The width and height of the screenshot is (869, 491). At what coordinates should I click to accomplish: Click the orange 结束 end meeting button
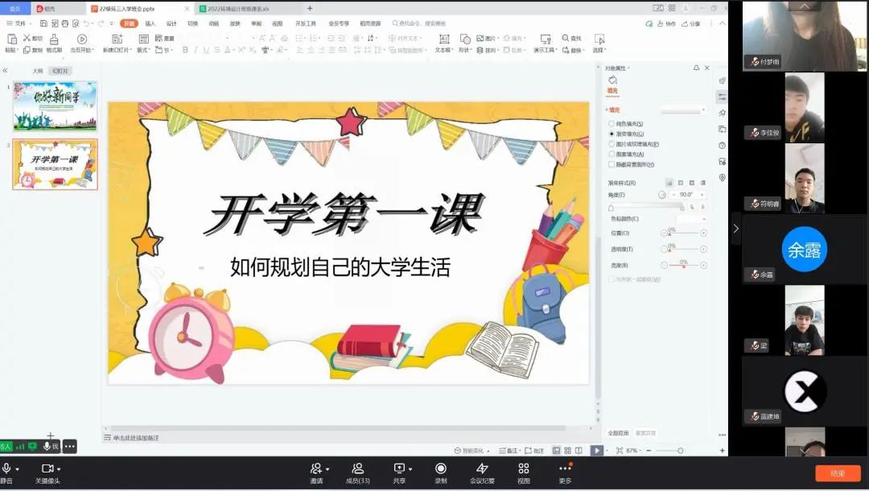(x=838, y=473)
